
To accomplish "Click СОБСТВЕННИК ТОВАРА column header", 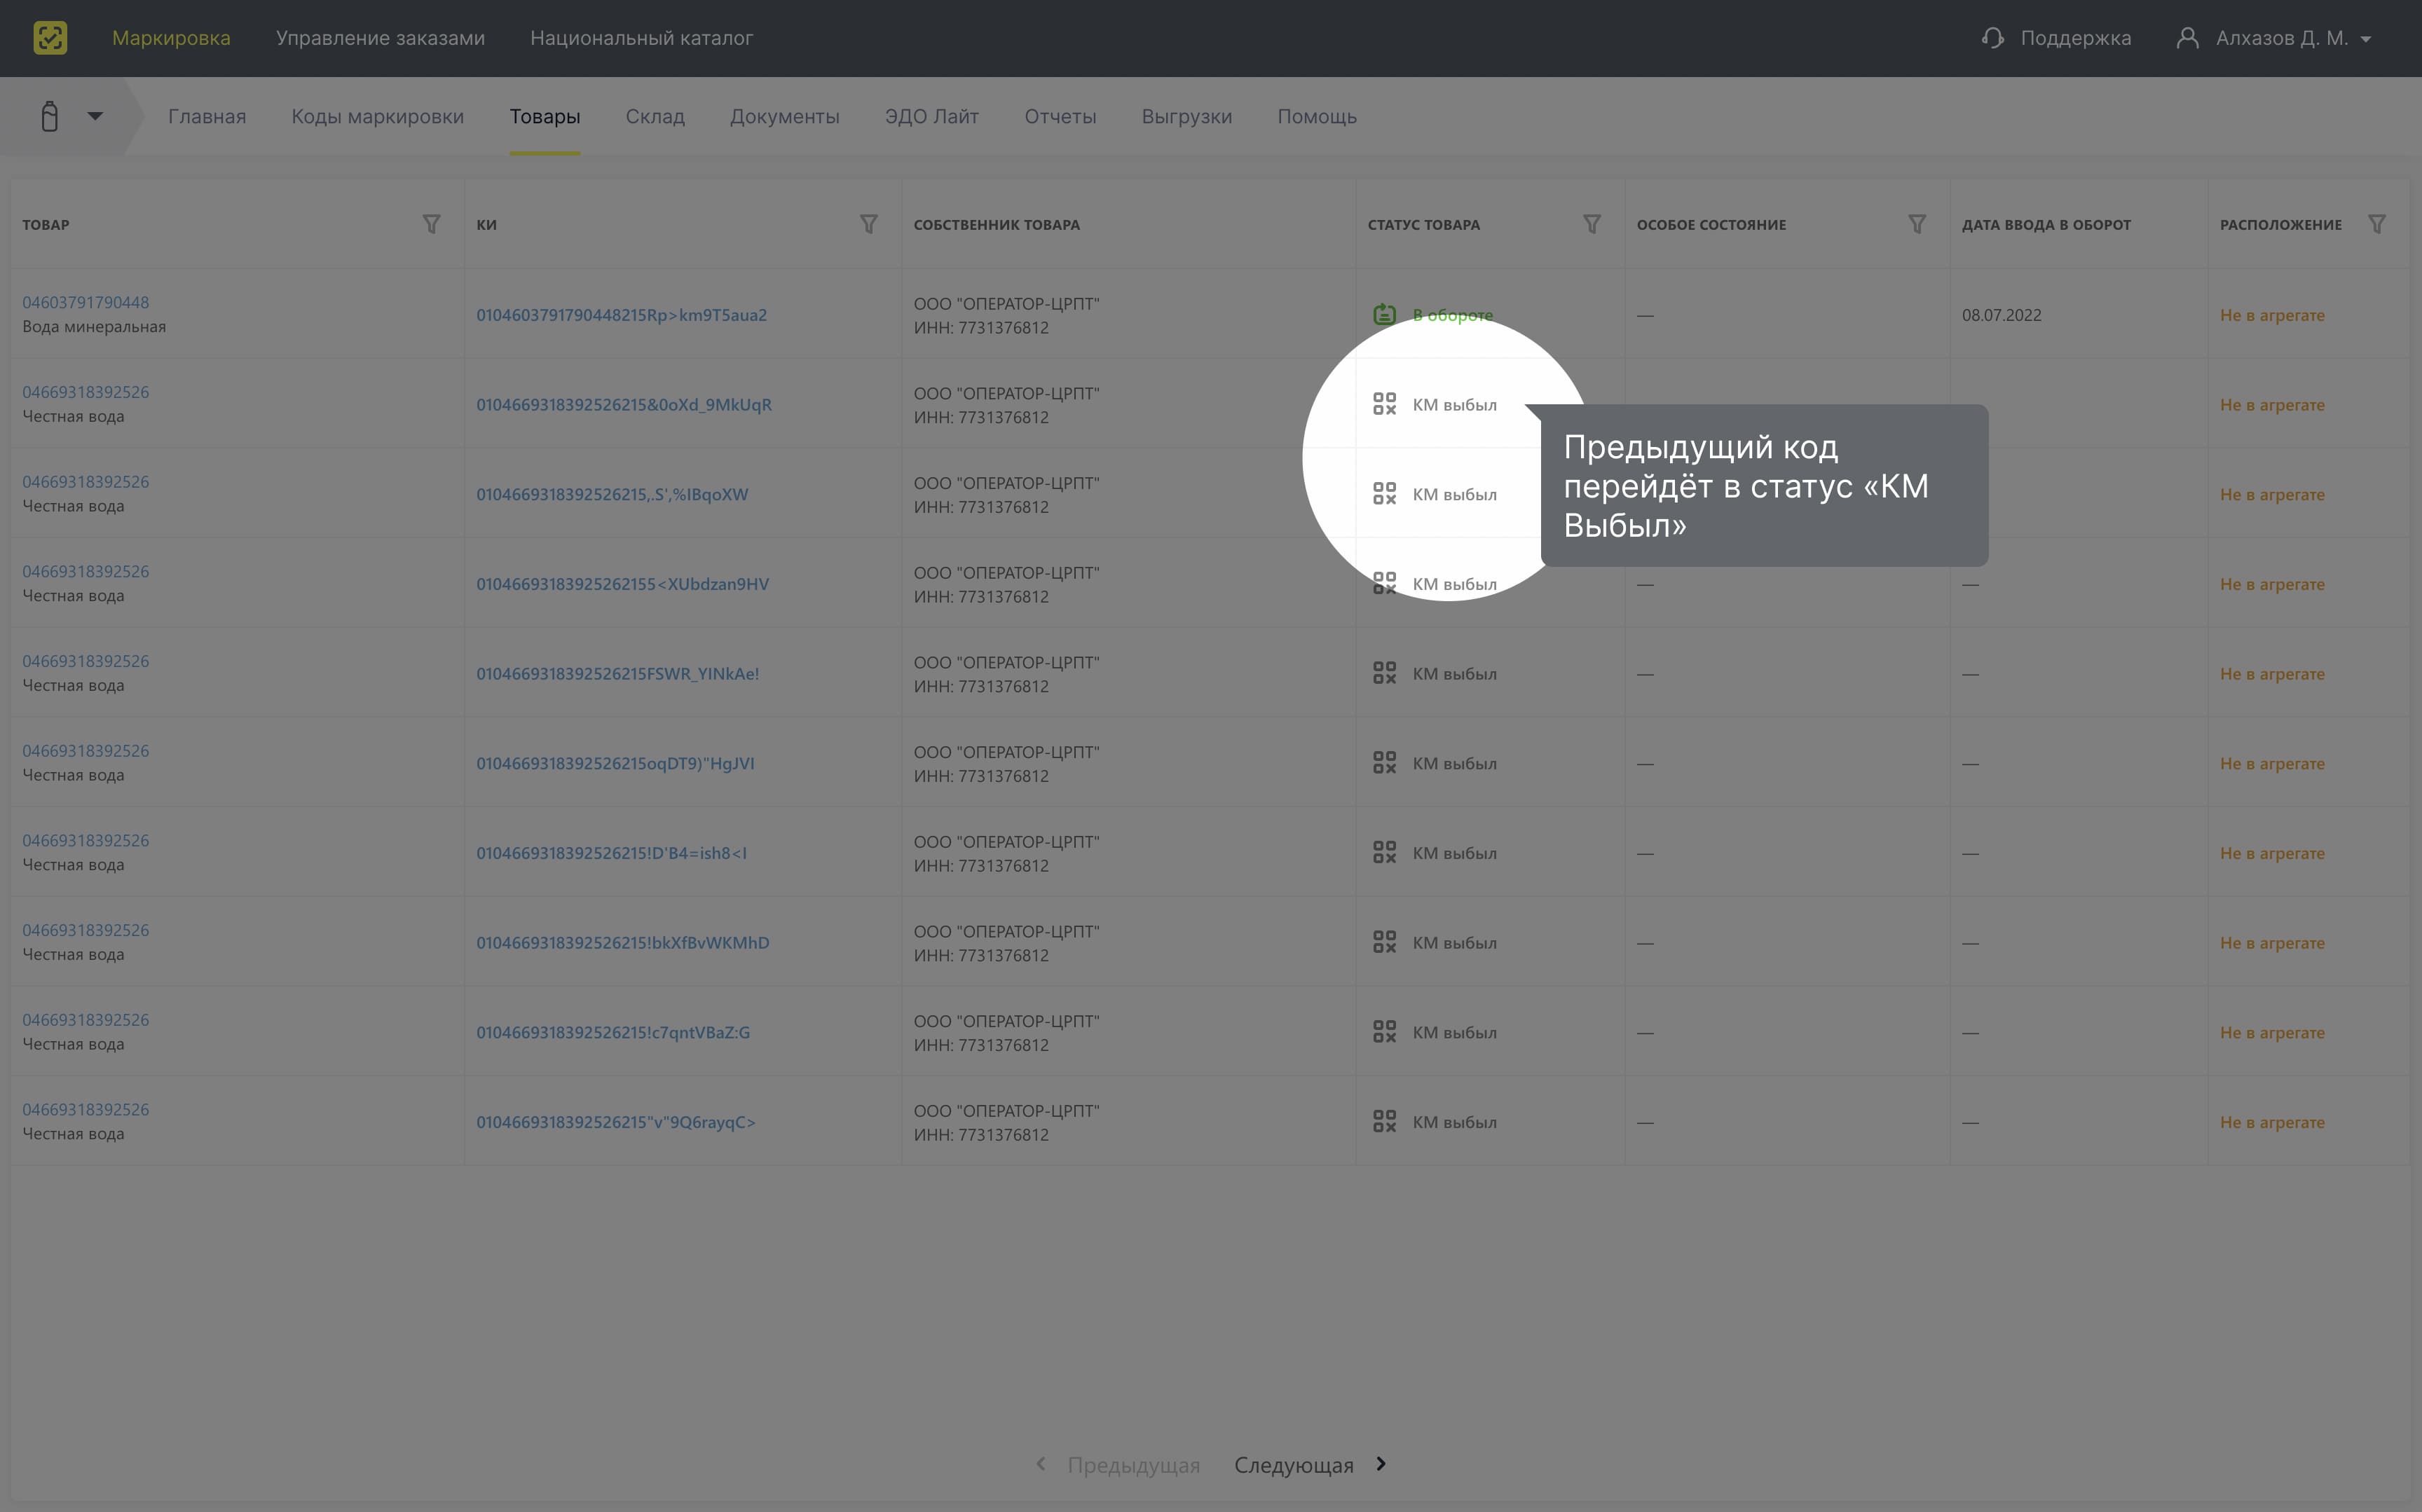I will coord(996,224).
